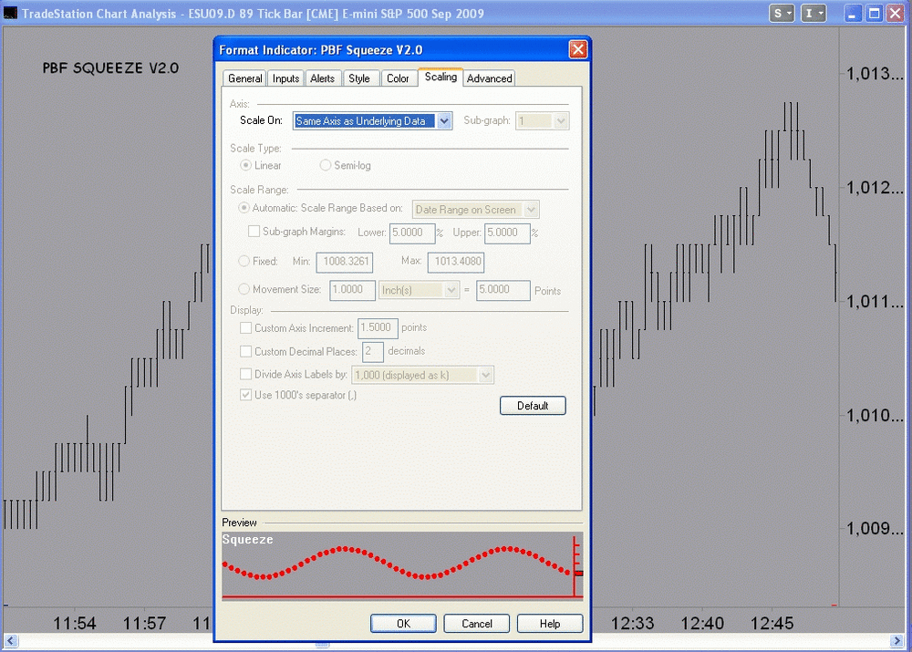Choose the Fixed scale range radio
Image resolution: width=912 pixels, height=652 pixels.
tap(244, 261)
